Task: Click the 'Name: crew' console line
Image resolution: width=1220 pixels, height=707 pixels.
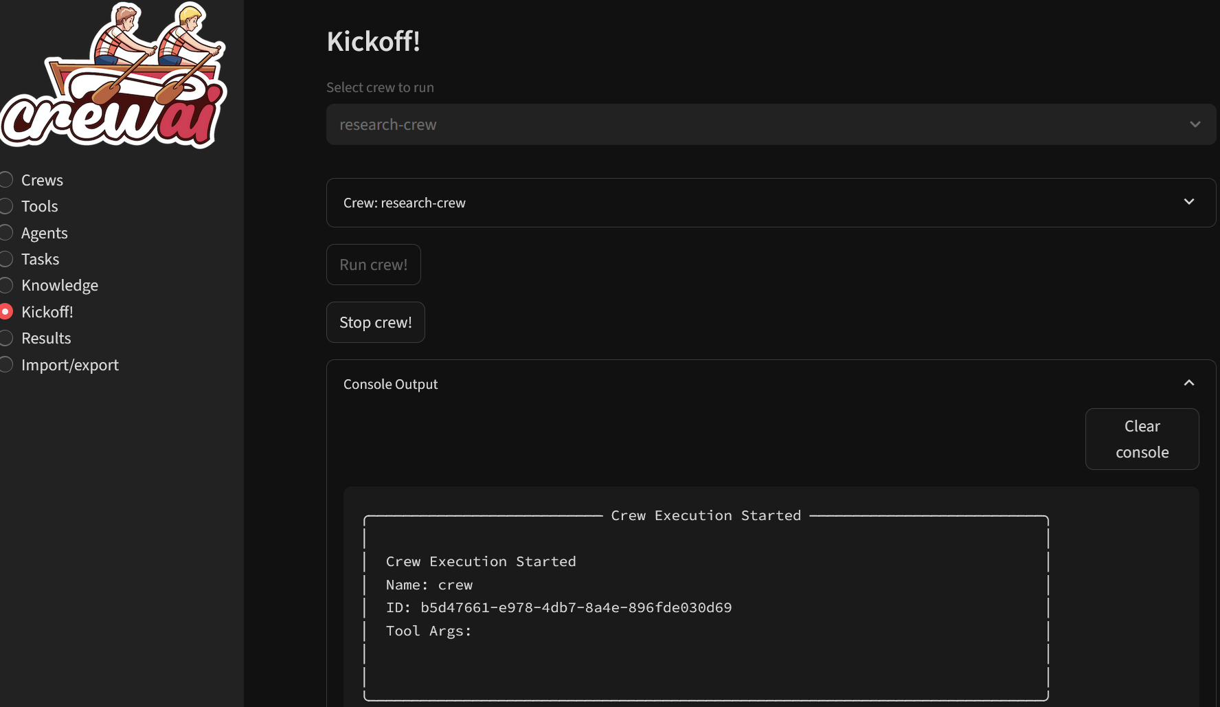Action: (x=429, y=585)
